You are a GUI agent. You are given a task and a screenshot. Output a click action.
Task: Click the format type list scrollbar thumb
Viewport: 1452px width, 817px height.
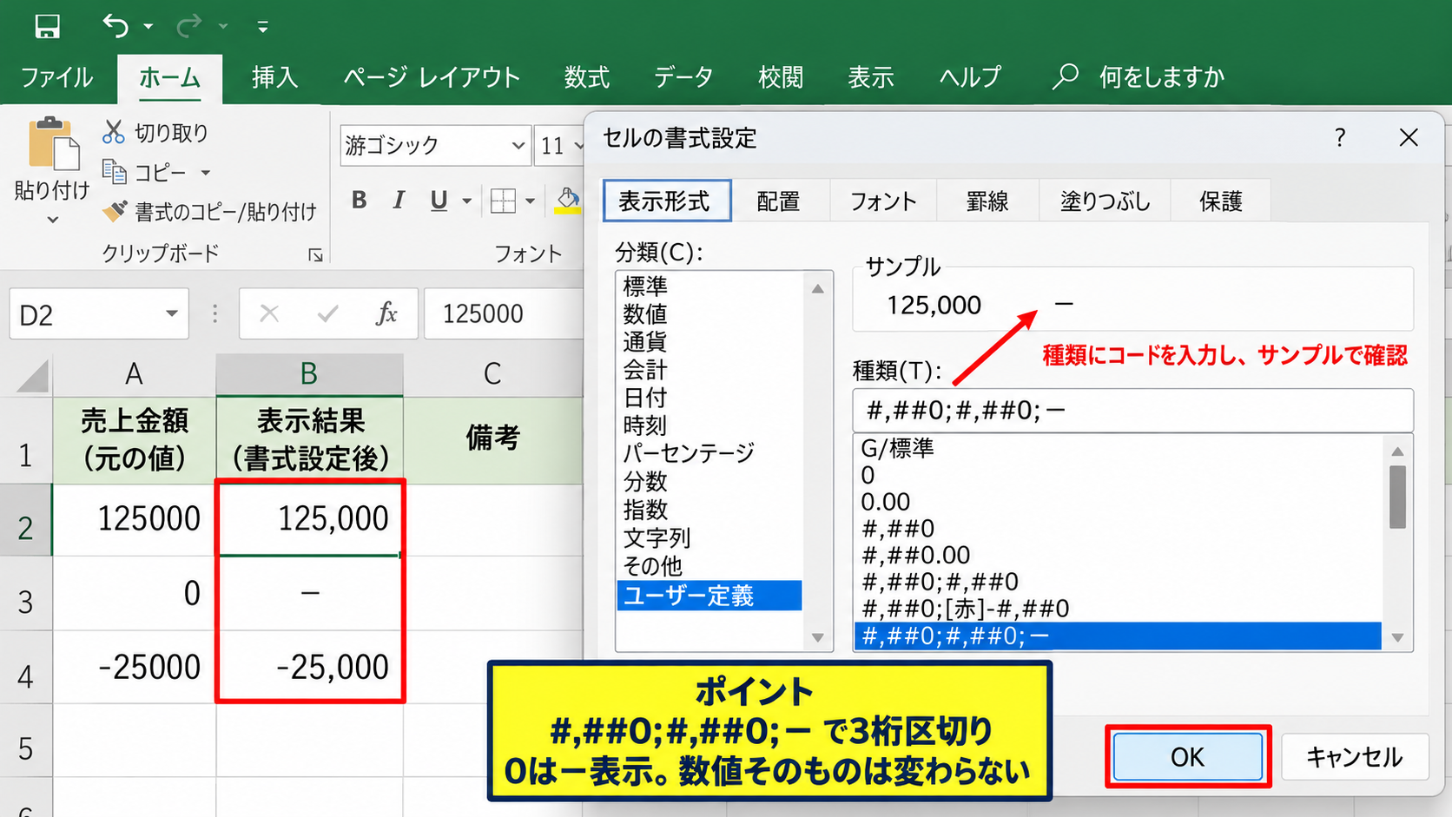(x=1397, y=497)
